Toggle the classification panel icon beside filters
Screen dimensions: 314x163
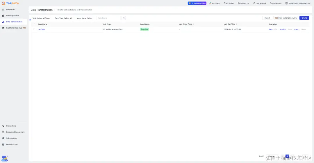30,20
